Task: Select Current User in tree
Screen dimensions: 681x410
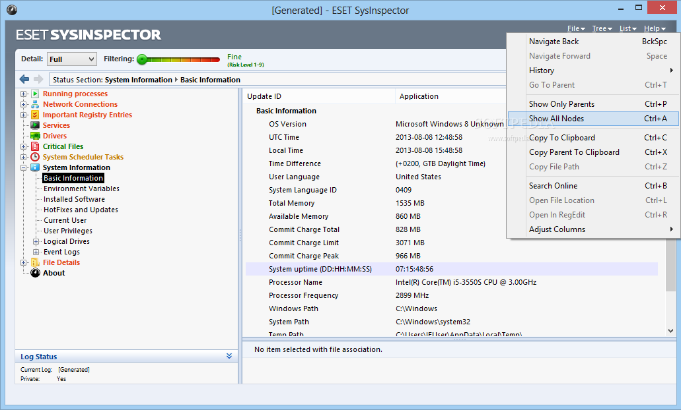Action: [65, 220]
